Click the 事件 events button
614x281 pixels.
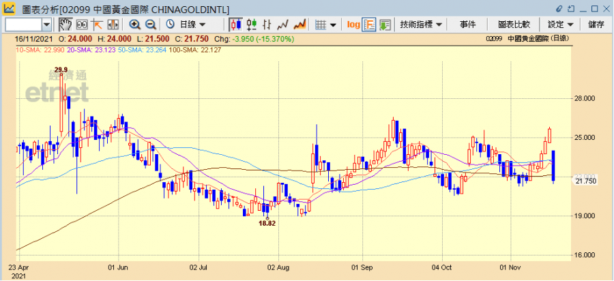click(x=467, y=25)
